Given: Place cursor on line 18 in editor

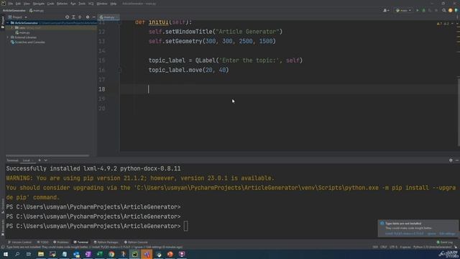Looking at the screenshot, I should [x=289, y=89].
